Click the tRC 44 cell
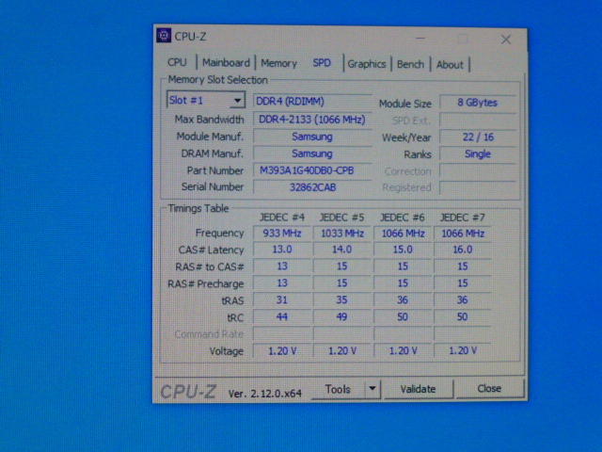Image resolution: width=602 pixels, height=452 pixels. 282,316
